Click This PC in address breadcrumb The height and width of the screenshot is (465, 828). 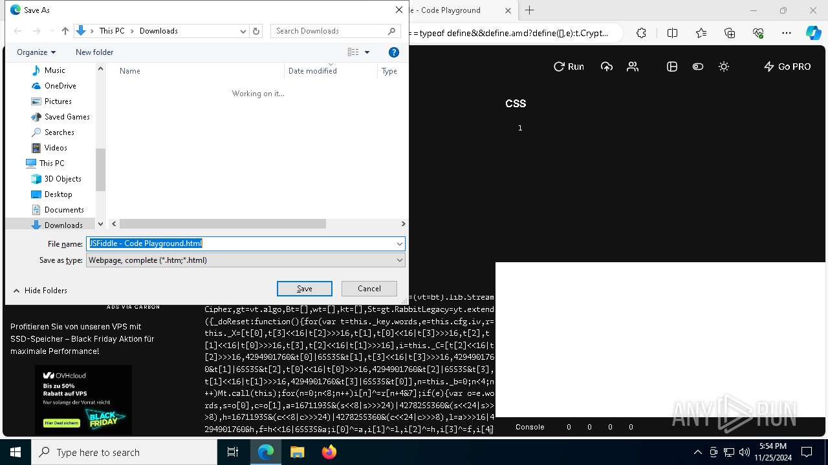112,31
